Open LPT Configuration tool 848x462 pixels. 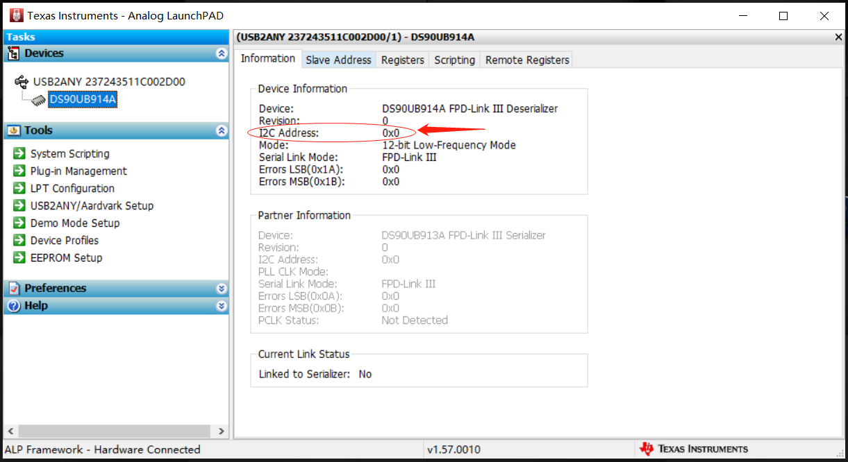(x=72, y=189)
